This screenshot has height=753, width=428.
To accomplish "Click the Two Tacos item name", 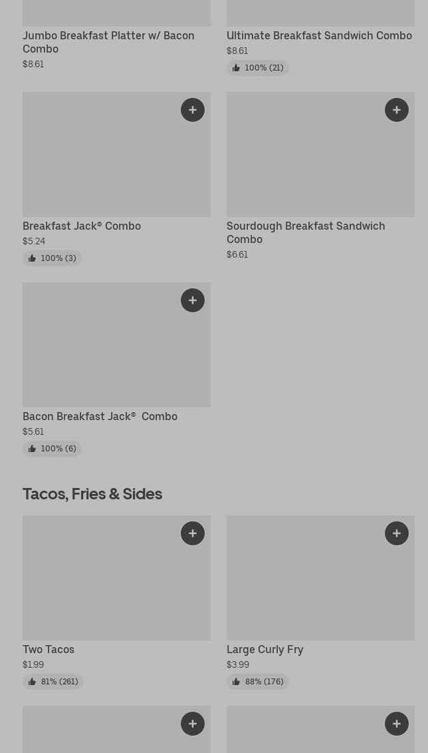I will point(49,649).
